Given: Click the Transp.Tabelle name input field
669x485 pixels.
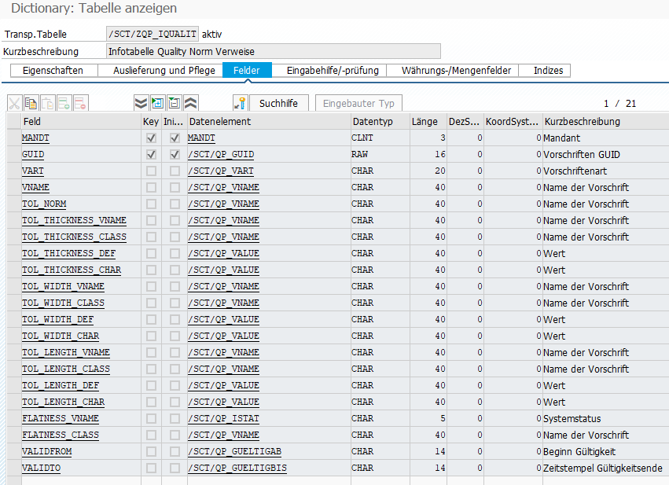Looking at the screenshot, I should point(153,35).
